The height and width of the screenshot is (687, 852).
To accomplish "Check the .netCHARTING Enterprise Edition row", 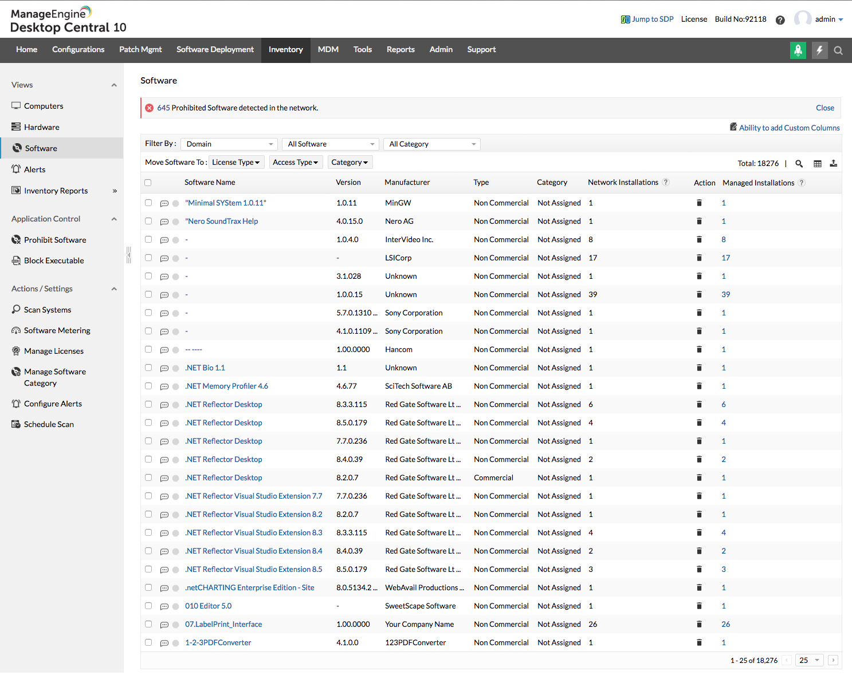I will 148,587.
